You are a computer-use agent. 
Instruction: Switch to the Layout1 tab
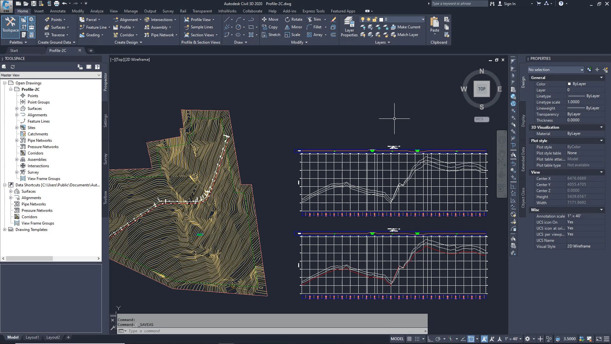point(32,337)
